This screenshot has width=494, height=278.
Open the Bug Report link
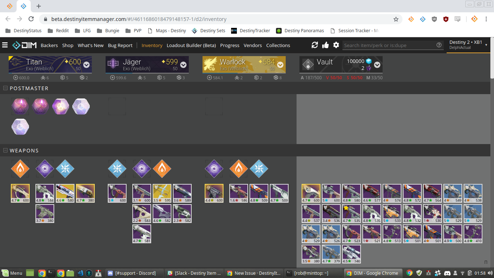point(120,45)
